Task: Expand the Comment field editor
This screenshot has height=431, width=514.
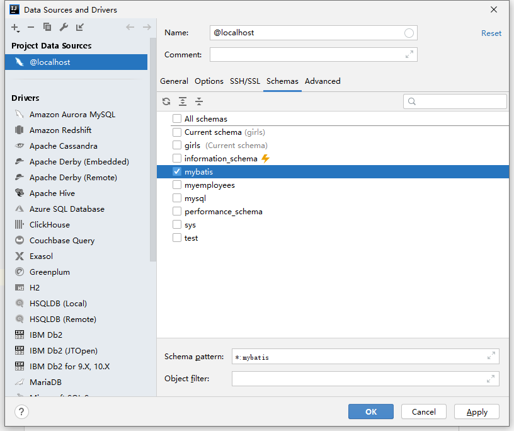Action: [x=409, y=55]
